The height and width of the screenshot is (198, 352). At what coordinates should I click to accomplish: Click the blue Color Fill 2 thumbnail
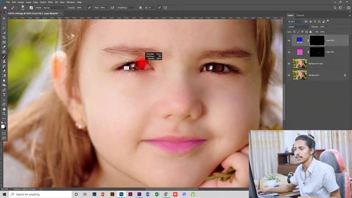click(x=300, y=40)
